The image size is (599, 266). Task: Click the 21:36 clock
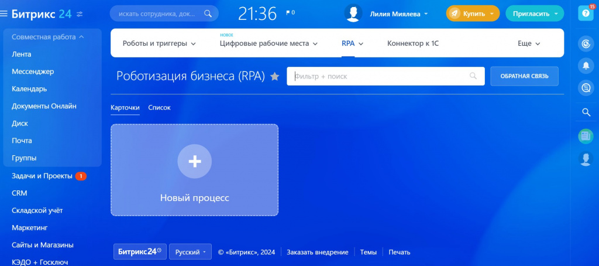click(257, 14)
